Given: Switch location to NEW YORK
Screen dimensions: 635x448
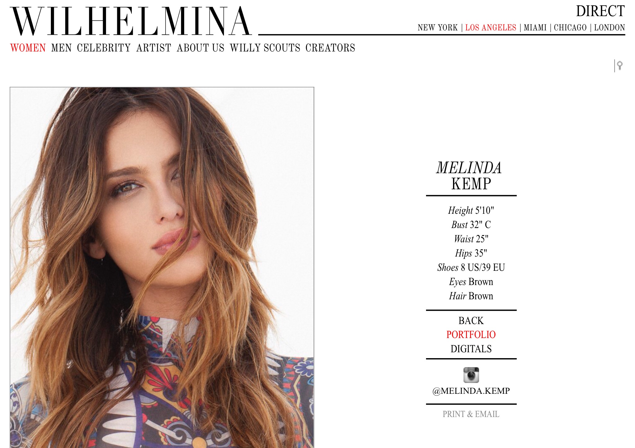Looking at the screenshot, I should pyautogui.click(x=437, y=28).
